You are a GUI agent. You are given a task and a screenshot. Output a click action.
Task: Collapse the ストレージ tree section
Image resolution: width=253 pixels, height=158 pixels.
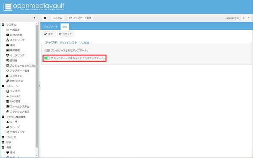(x=3, y=86)
